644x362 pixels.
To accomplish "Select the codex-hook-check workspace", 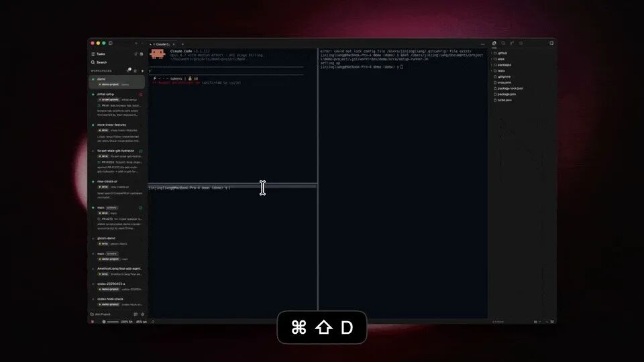I will (x=117, y=302).
